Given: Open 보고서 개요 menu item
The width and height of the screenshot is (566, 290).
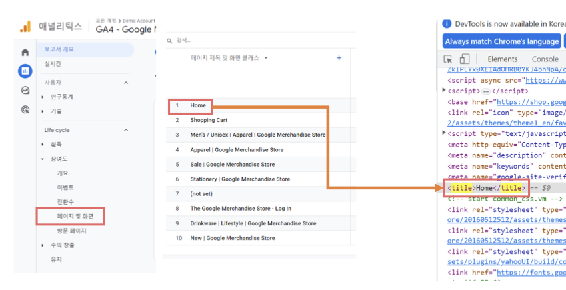Looking at the screenshot, I should coord(85,49).
